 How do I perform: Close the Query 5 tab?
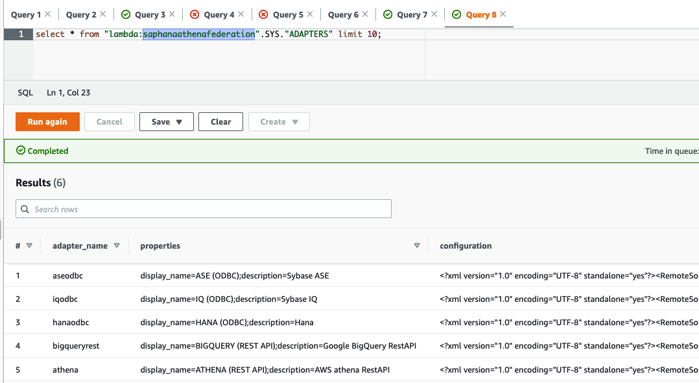pyautogui.click(x=310, y=14)
